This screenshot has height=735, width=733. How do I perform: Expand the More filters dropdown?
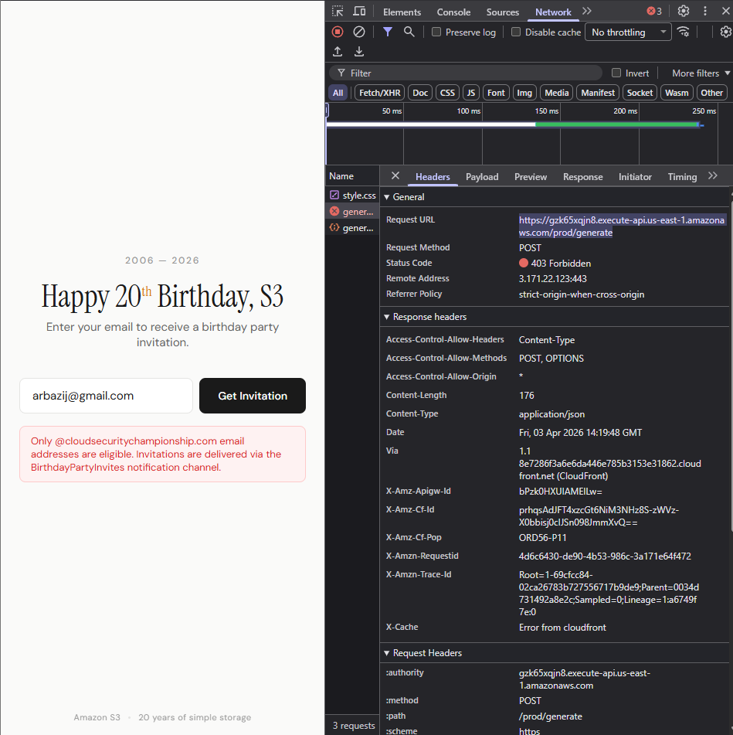click(701, 73)
